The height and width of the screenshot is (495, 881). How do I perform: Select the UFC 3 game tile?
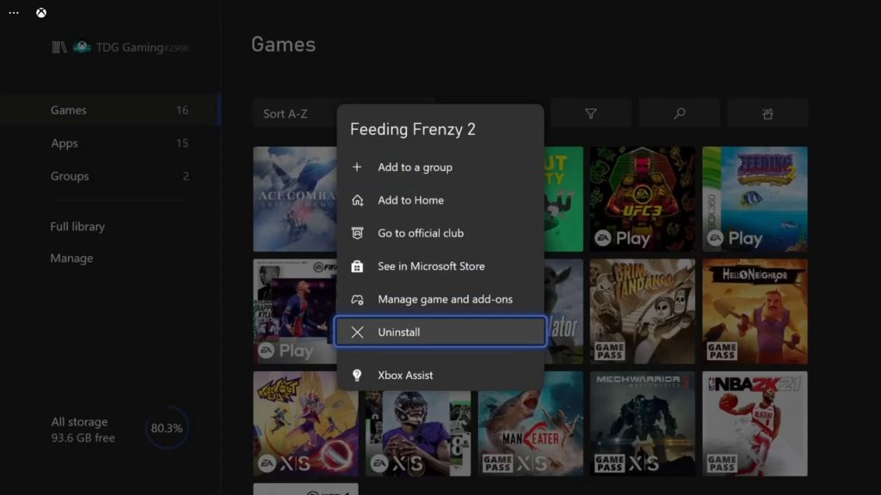[642, 199]
